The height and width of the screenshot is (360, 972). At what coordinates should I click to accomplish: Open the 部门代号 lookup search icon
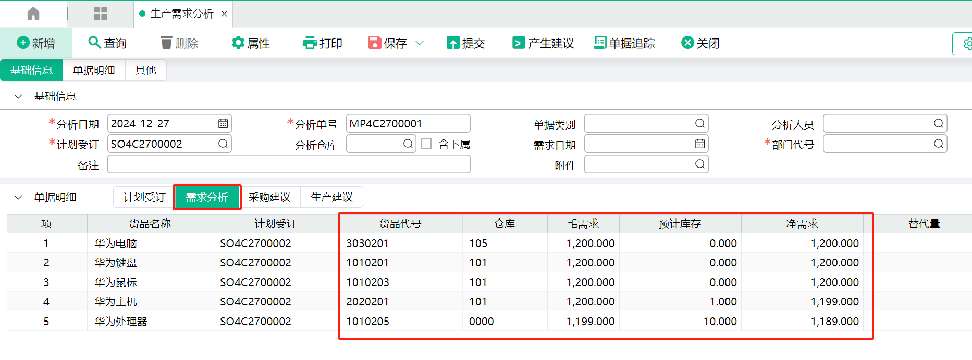(x=939, y=144)
